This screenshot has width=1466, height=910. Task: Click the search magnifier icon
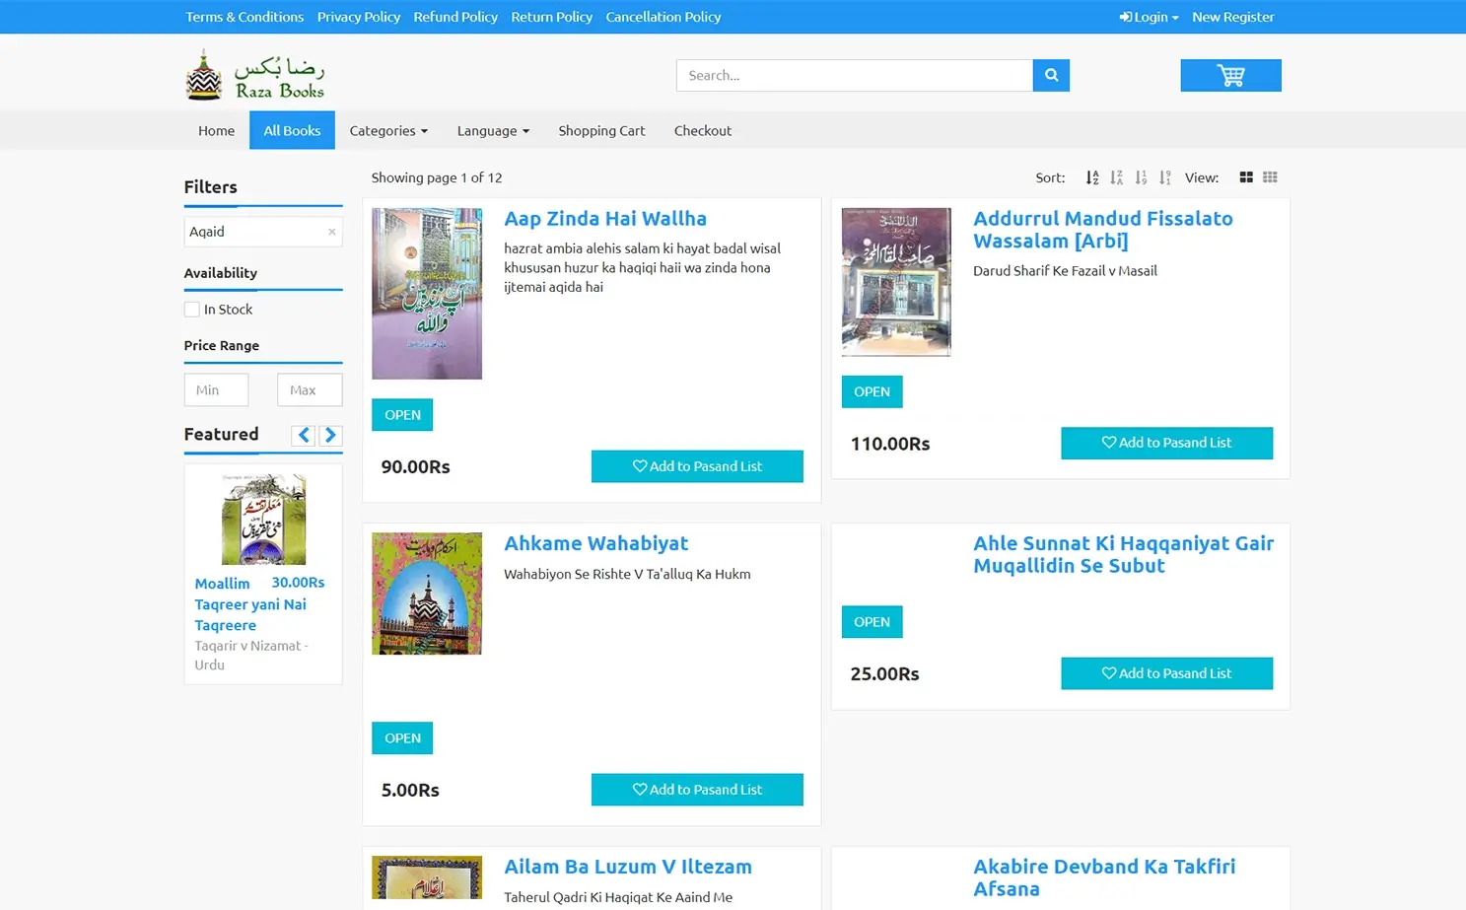tap(1050, 75)
